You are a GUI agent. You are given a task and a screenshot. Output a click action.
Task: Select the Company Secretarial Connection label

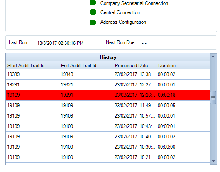pos(134,3)
